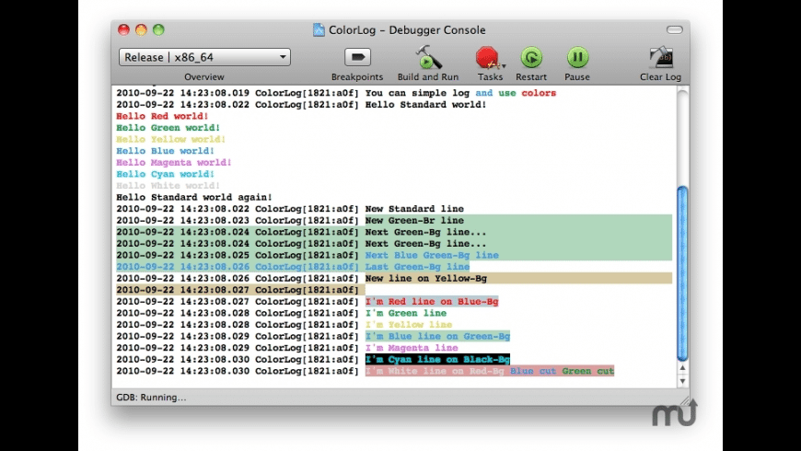Image resolution: width=801 pixels, height=451 pixels.
Task: Click the blue vertical scrollbar thumb
Action: click(x=682, y=272)
